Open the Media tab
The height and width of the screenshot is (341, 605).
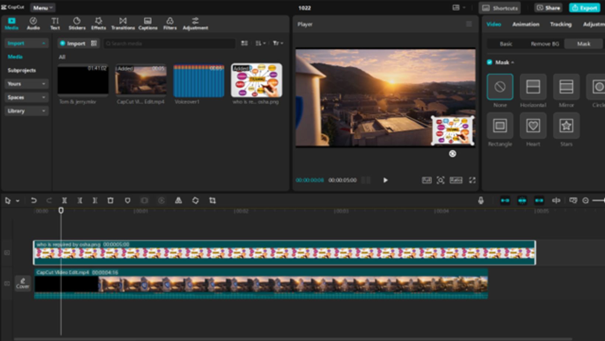[11, 24]
